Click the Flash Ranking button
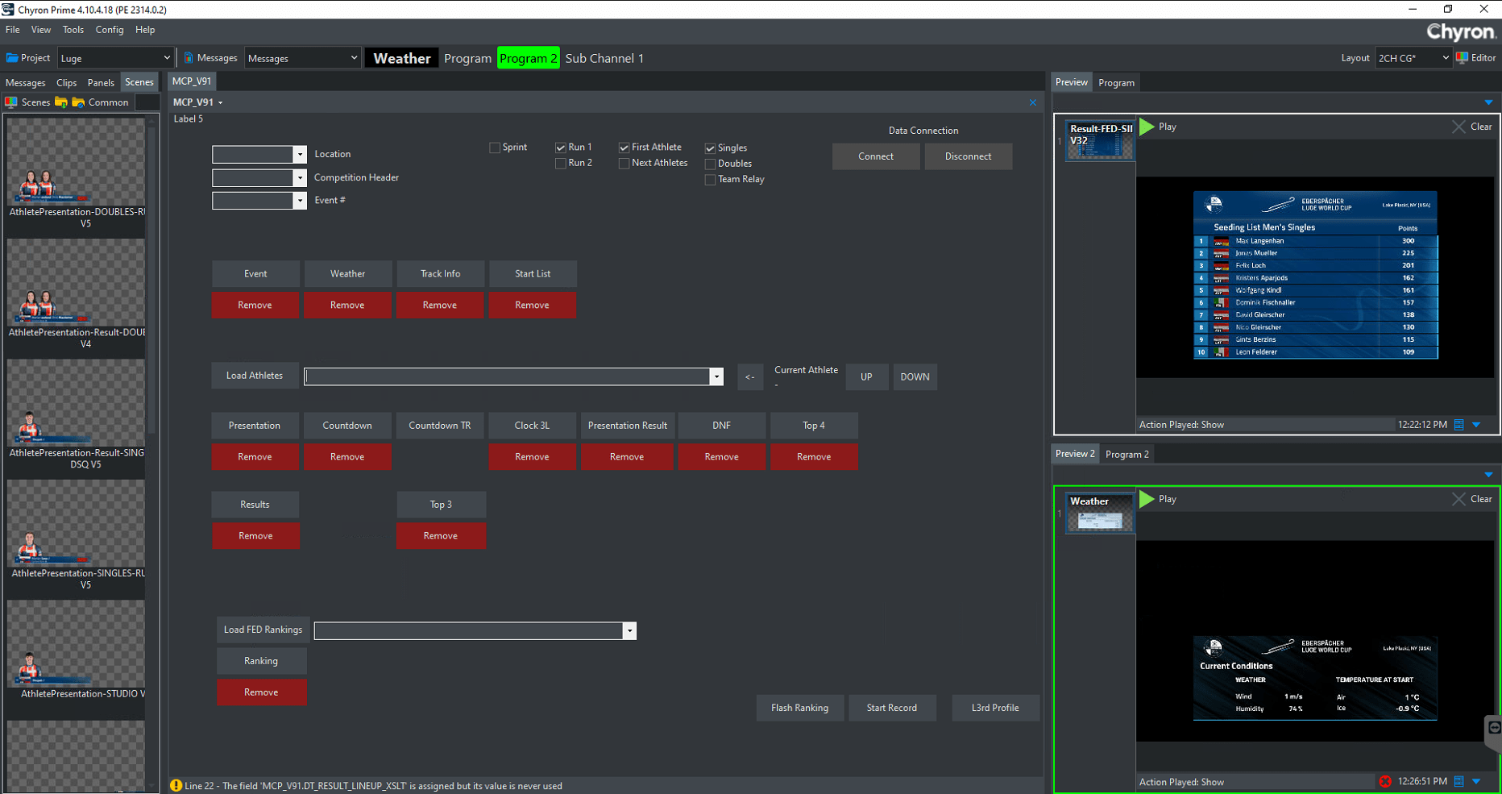The width and height of the screenshot is (1502, 794). tap(800, 708)
